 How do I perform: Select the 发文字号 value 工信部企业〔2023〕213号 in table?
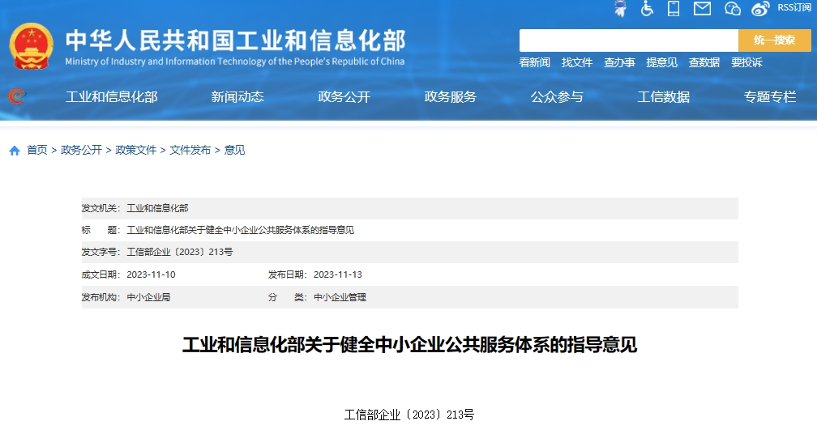click(x=180, y=252)
